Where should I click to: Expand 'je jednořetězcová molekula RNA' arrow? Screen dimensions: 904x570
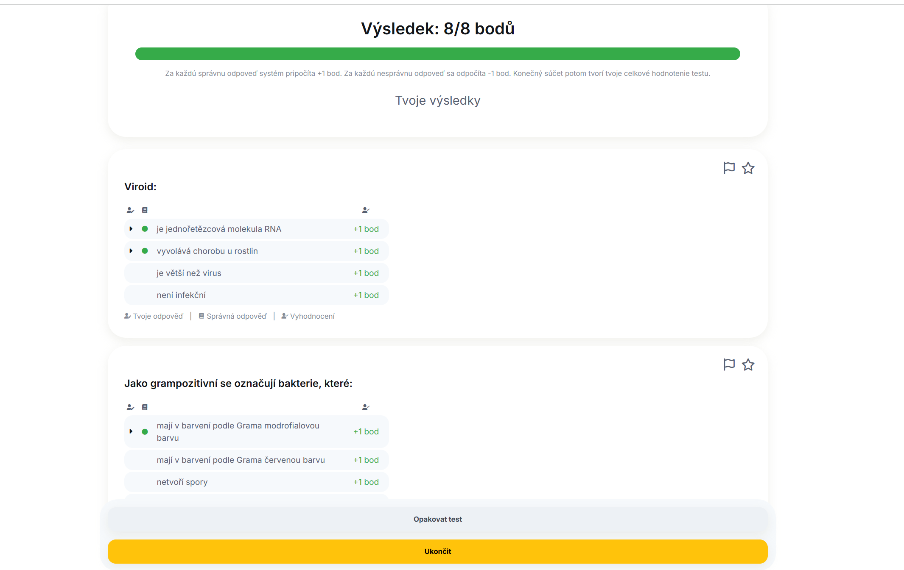coord(131,229)
